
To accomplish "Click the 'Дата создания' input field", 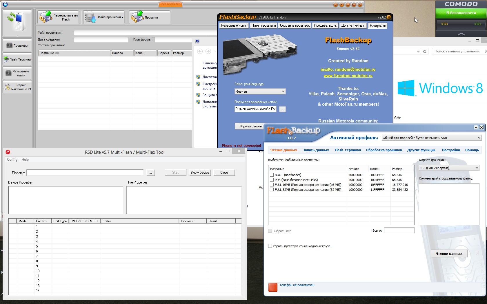I will pos(101,40).
